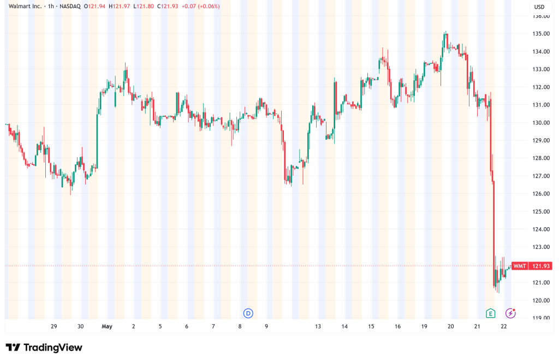559x362 pixels.
Task: Click the open value O121.94
Action: tap(94, 7)
